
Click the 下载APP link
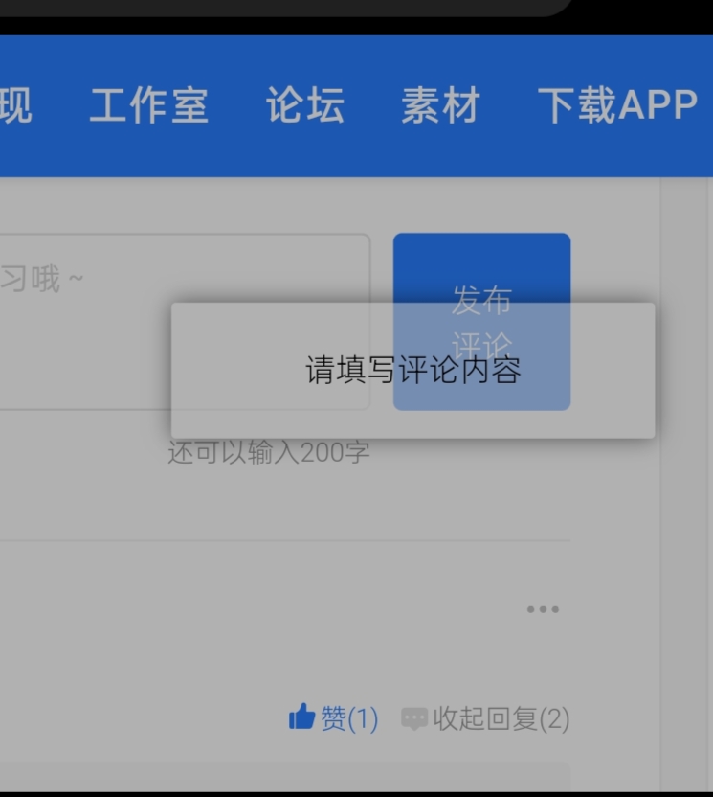[617, 105]
